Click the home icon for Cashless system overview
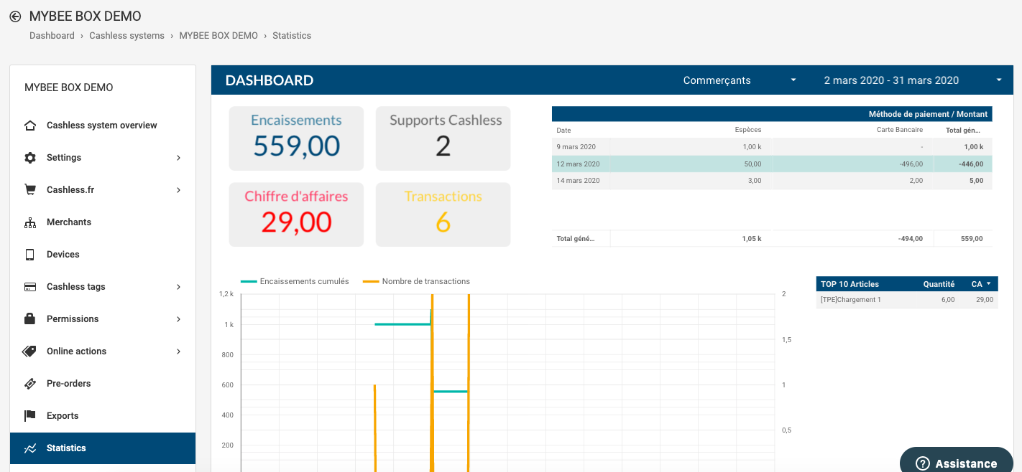The image size is (1022, 472). pyautogui.click(x=30, y=126)
